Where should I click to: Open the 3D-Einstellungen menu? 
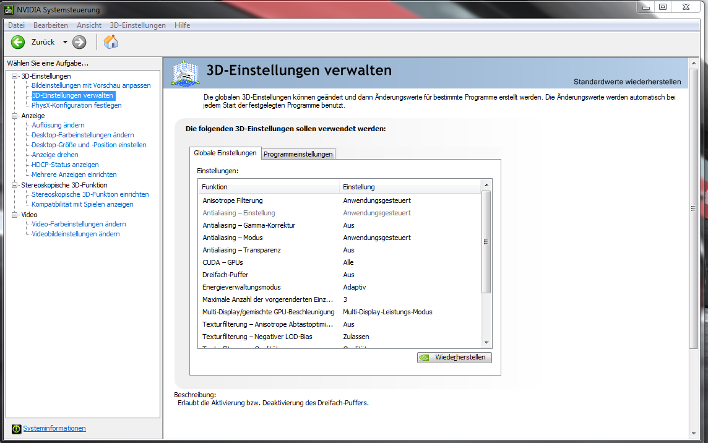click(x=138, y=25)
